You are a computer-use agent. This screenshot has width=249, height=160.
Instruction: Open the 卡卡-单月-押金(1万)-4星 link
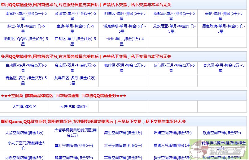[125, 41]
